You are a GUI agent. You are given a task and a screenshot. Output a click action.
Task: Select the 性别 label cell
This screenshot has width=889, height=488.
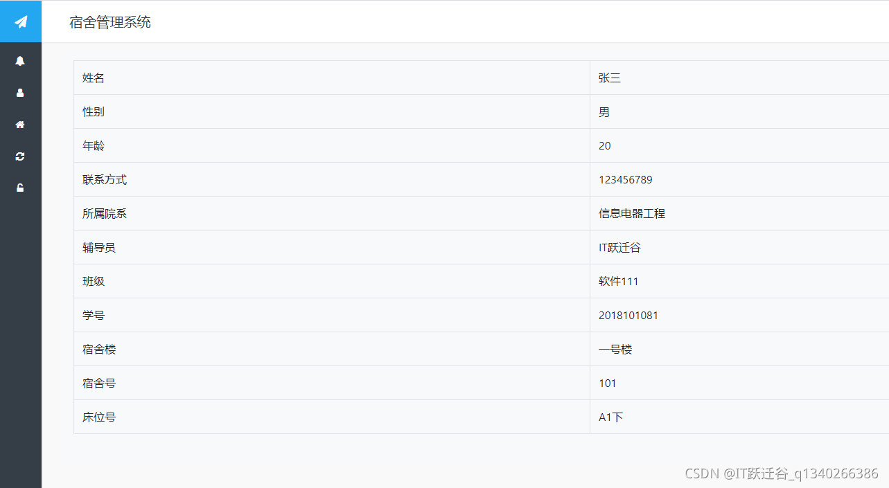332,111
